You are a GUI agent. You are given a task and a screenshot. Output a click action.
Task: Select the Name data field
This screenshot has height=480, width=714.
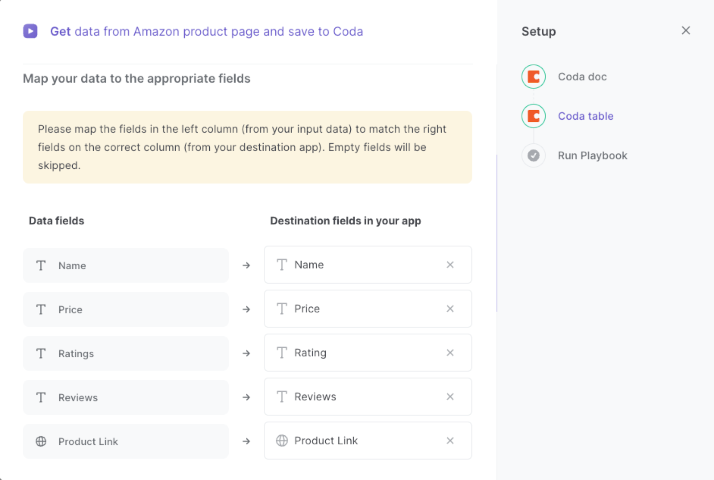pyautogui.click(x=126, y=266)
